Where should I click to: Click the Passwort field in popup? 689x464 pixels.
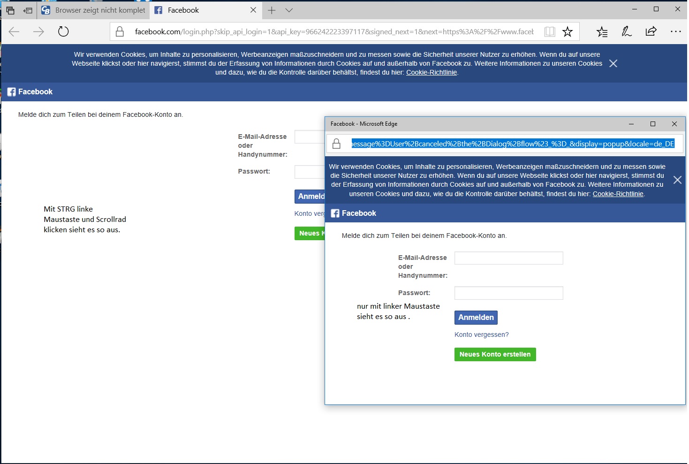509,293
